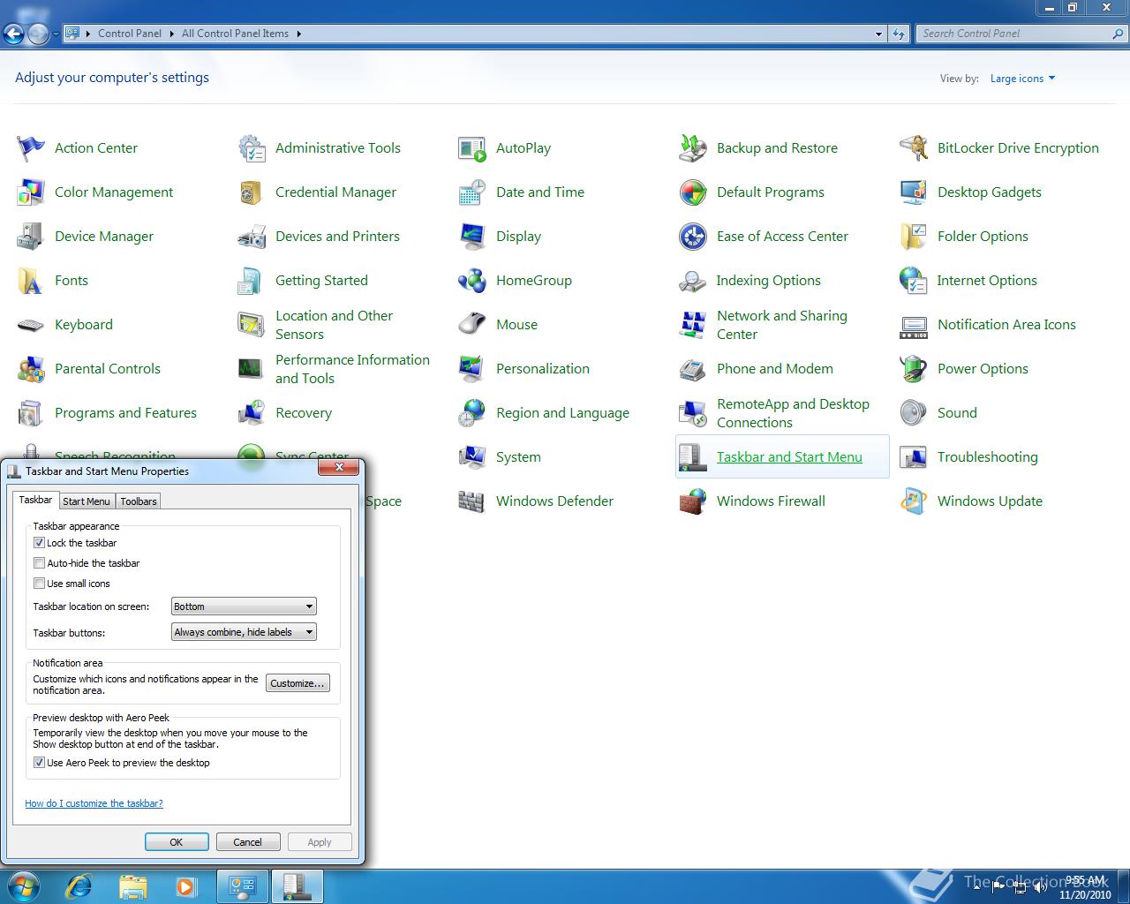This screenshot has width=1130, height=904.
Task: Open the Indexing Options icon
Action: point(693,281)
